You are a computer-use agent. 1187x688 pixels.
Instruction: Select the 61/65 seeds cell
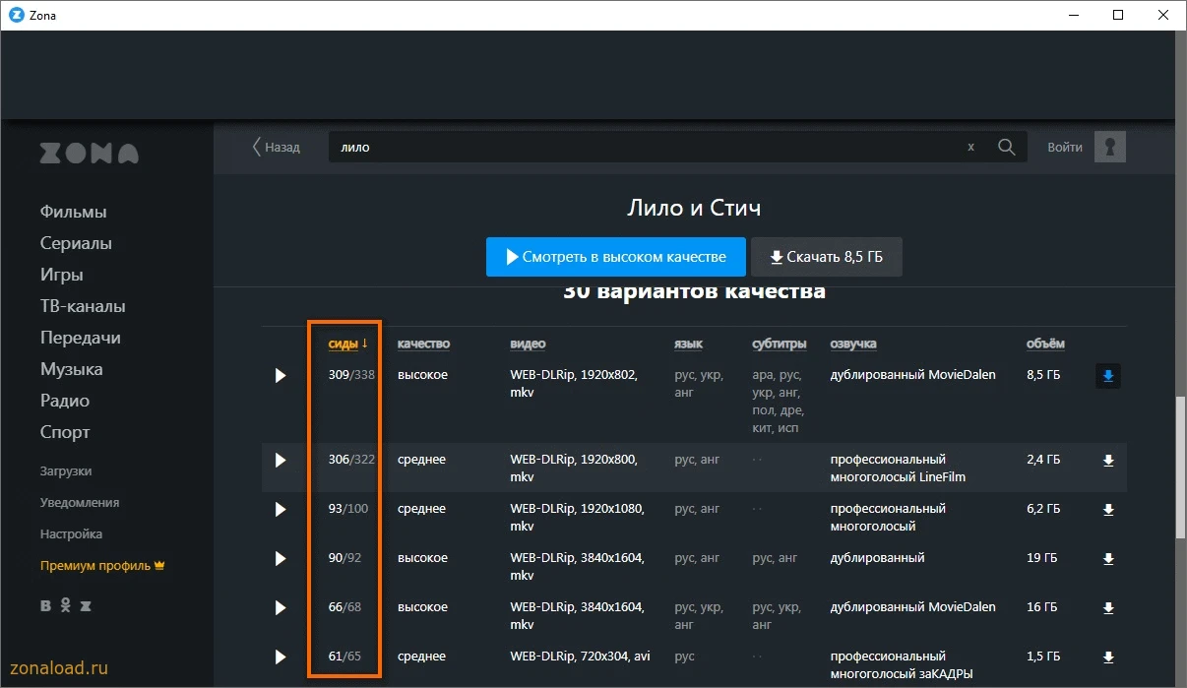[x=344, y=657]
